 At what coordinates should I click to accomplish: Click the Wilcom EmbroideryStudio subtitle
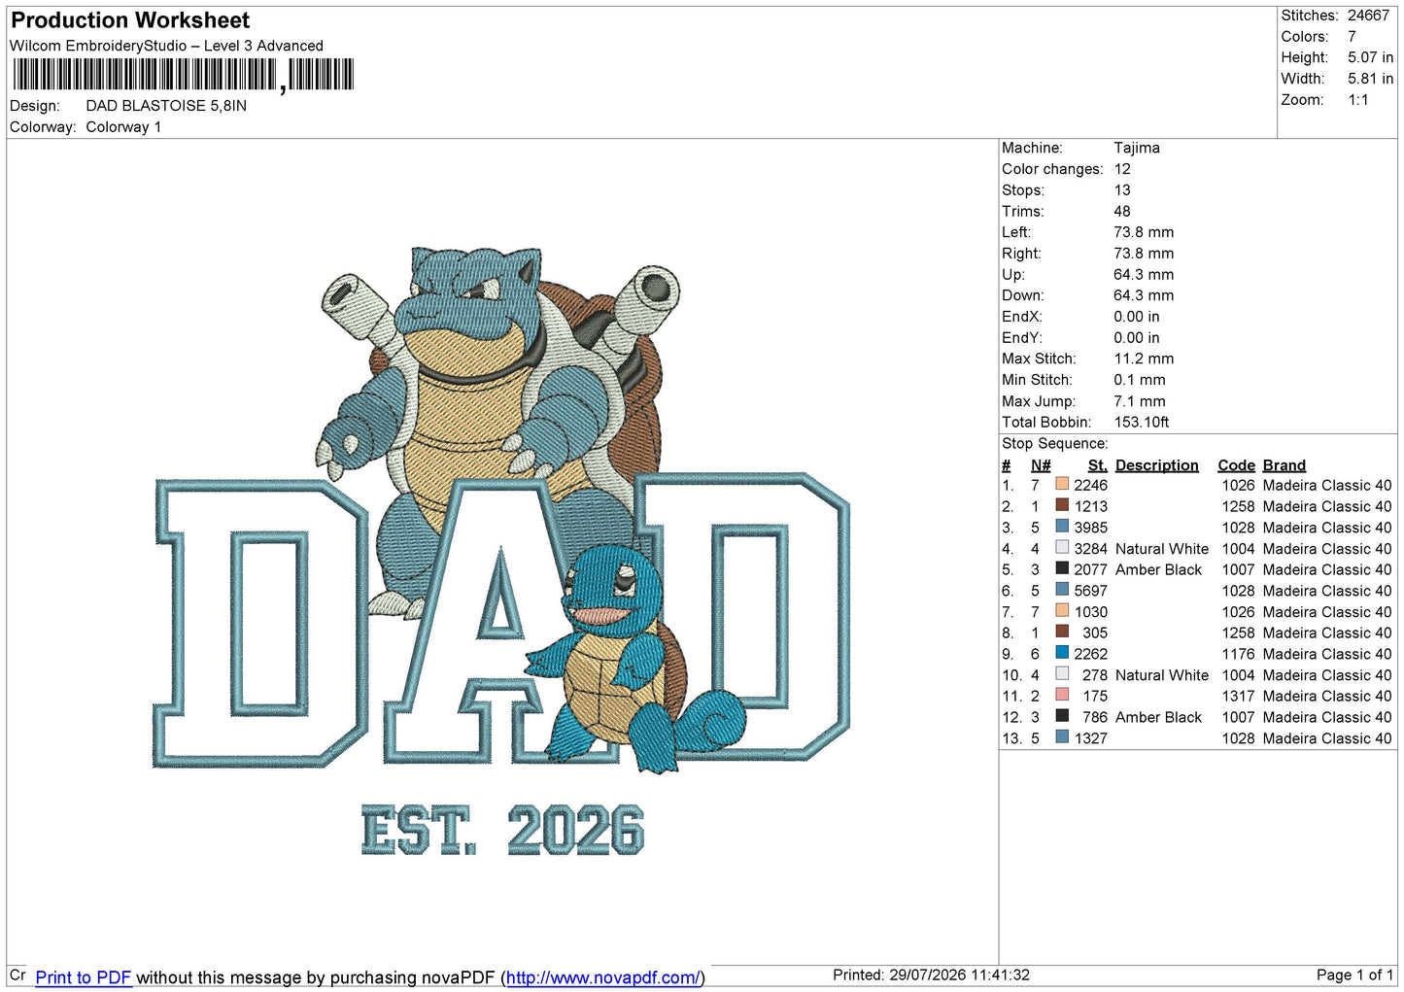(166, 46)
